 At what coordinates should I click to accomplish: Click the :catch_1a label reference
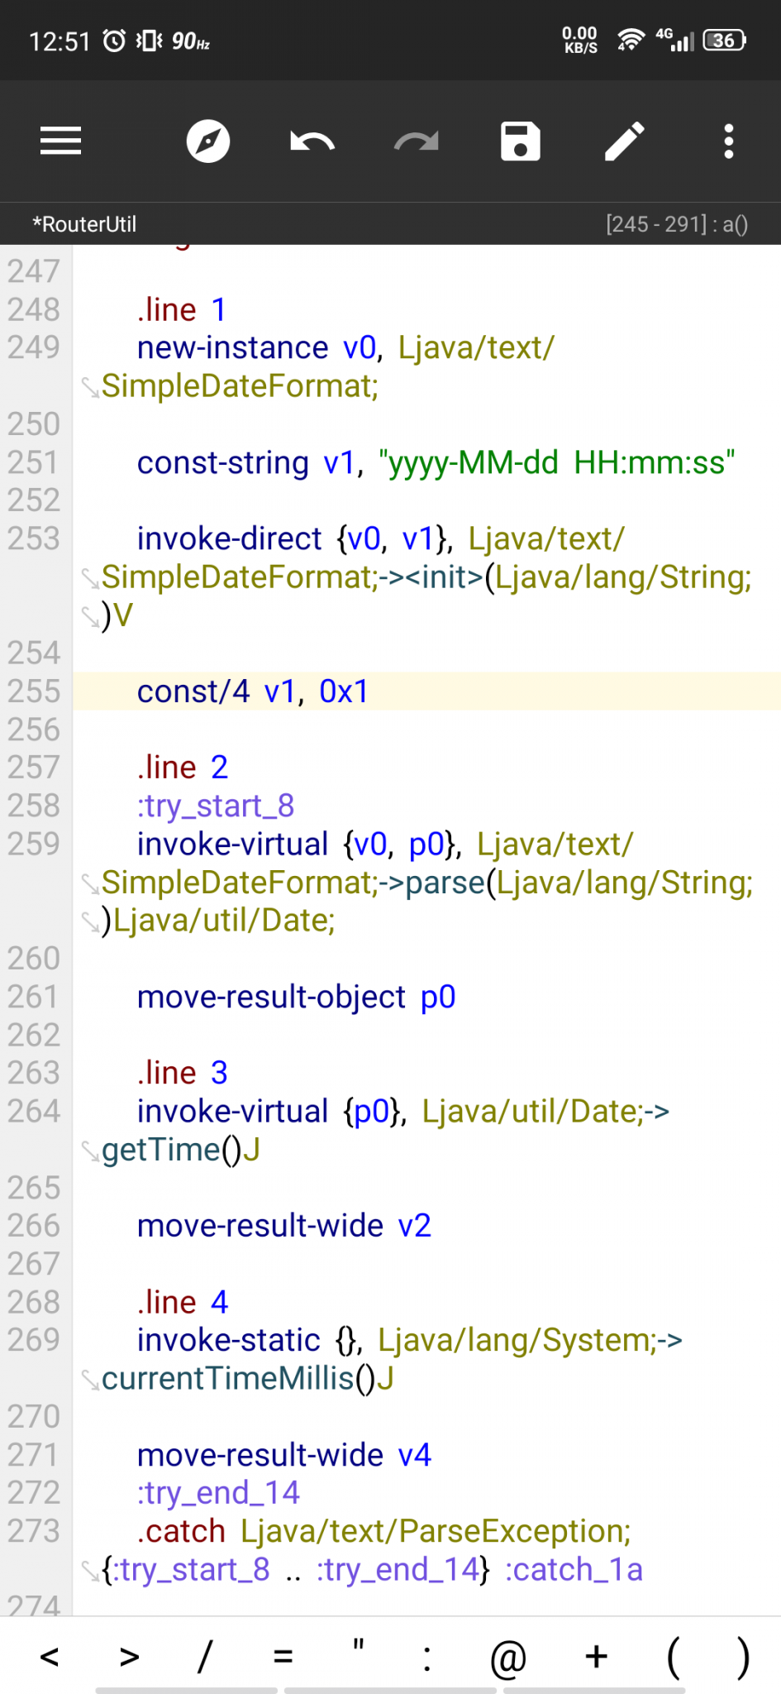point(574,1570)
